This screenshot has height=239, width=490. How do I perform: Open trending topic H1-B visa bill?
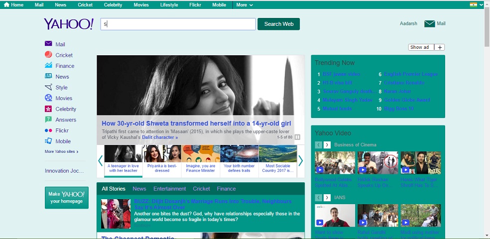(x=337, y=83)
